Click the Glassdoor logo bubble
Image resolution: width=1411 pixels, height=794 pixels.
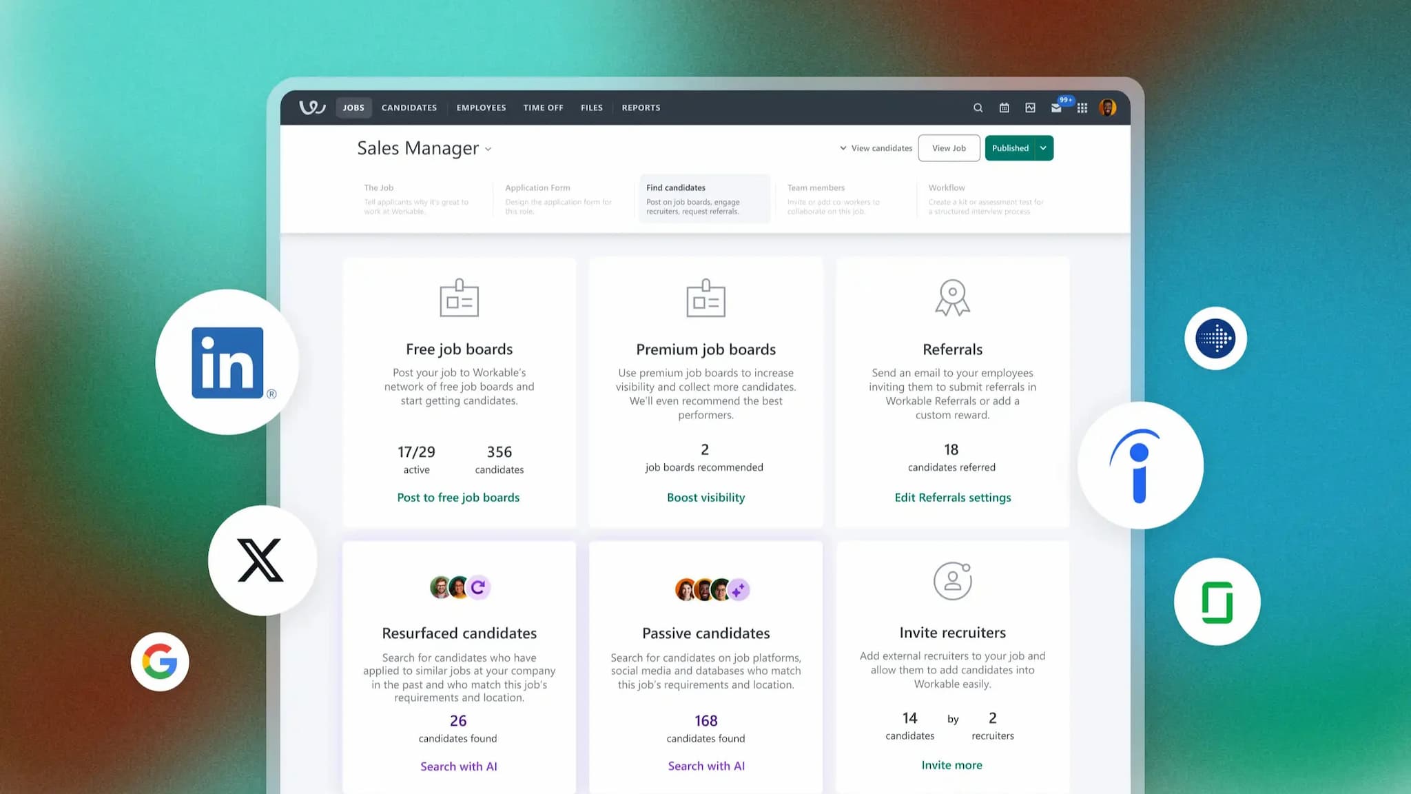tap(1217, 602)
